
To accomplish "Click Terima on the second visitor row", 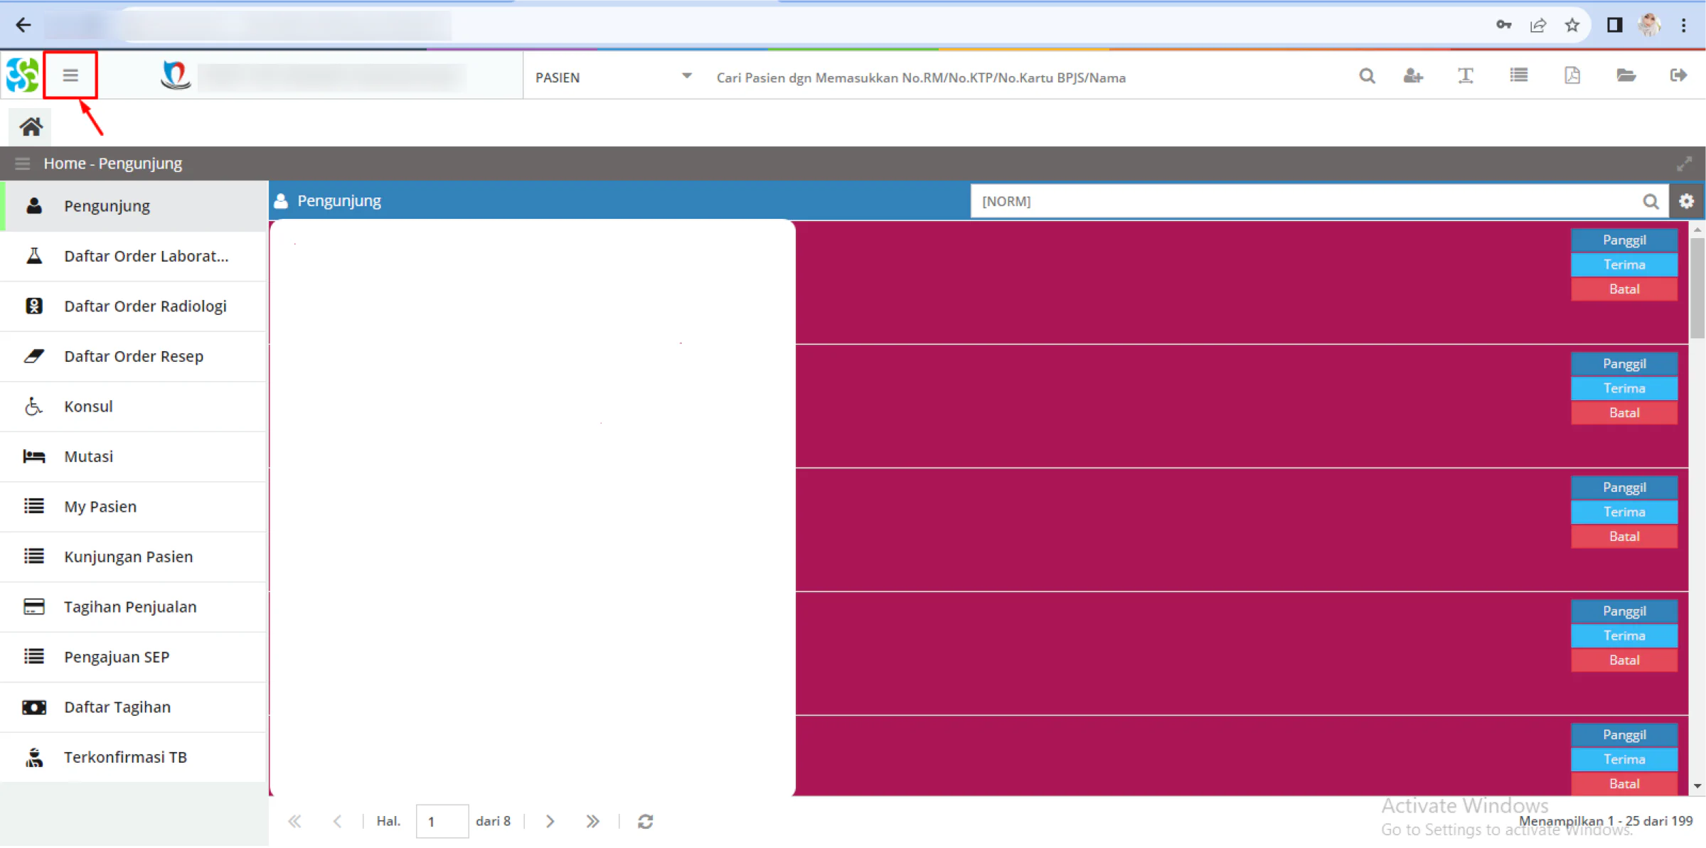I will tap(1624, 388).
